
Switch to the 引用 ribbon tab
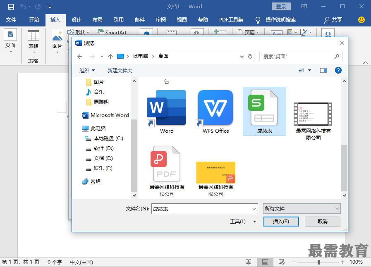(x=119, y=19)
